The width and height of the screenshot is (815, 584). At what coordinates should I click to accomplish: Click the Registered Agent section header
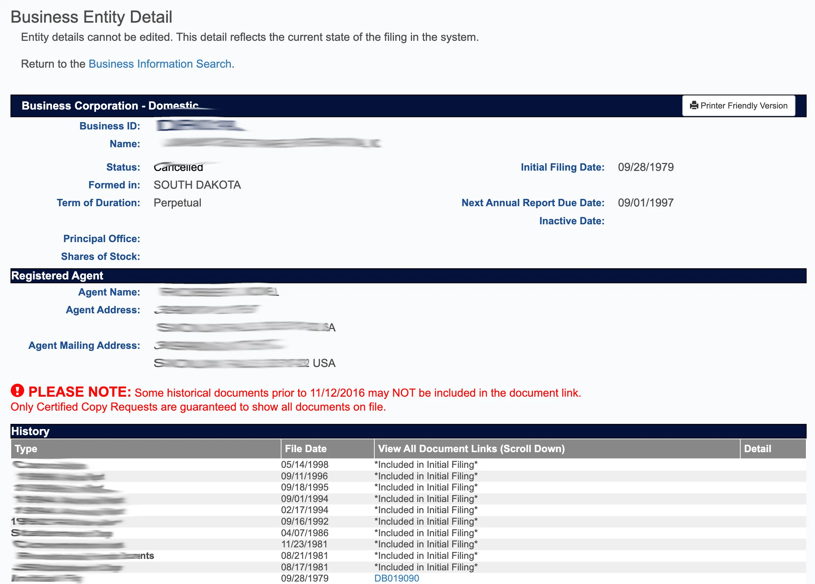pos(408,276)
